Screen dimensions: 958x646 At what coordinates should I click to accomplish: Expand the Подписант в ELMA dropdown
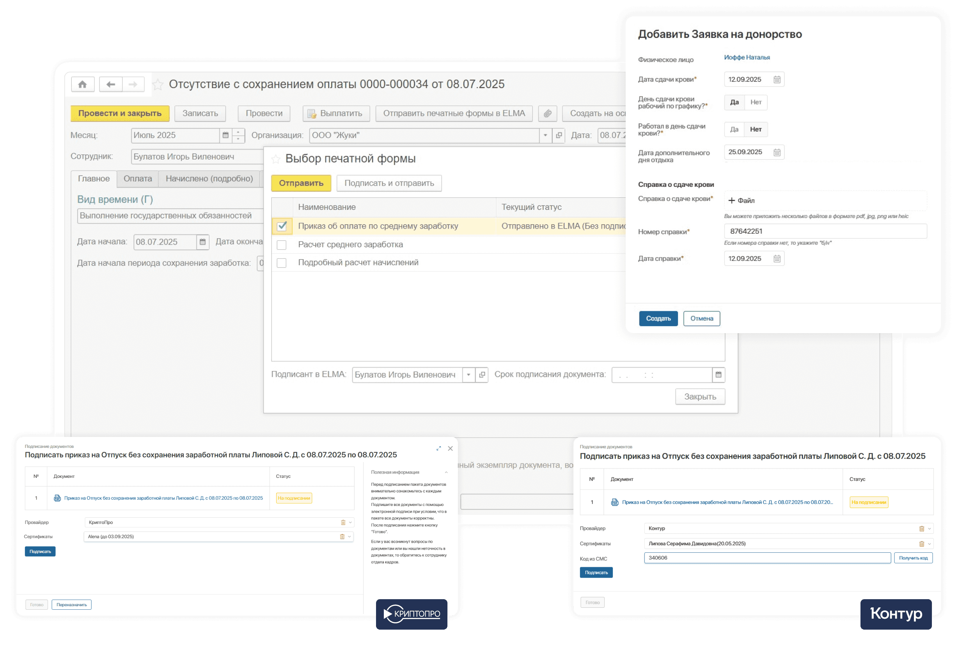pyautogui.click(x=468, y=374)
